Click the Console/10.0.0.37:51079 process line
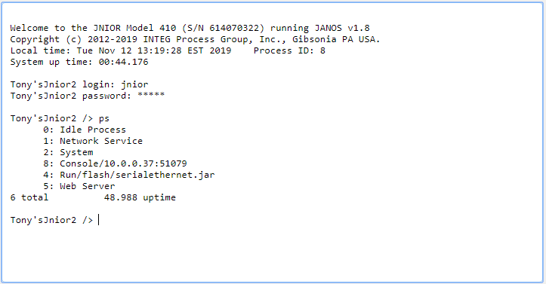Screen dimensions: 546x284 [115, 163]
